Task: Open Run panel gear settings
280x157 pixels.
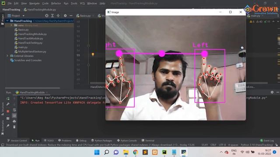Action: [x=272, y=92]
